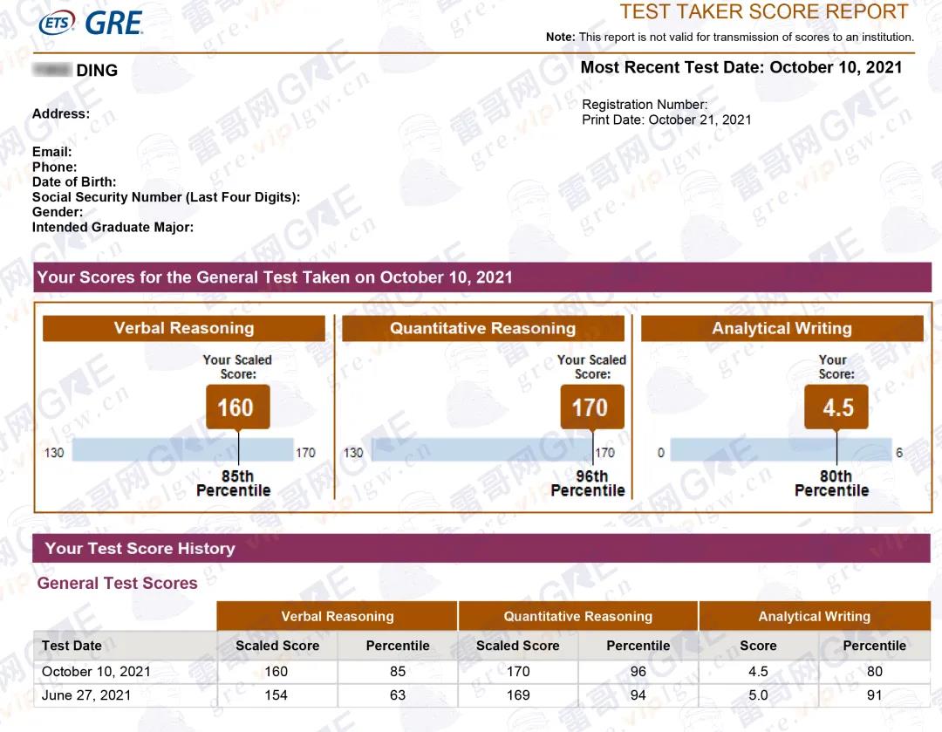The image size is (942, 732).
Task: Select the 'Gender:' field label
Action: pos(58,212)
